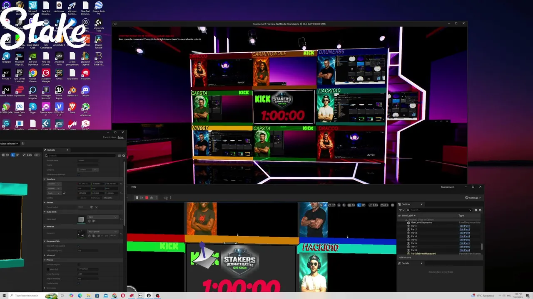Set Mobility to Static
Screen dimensions: 533x299
(x=83, y=198)
